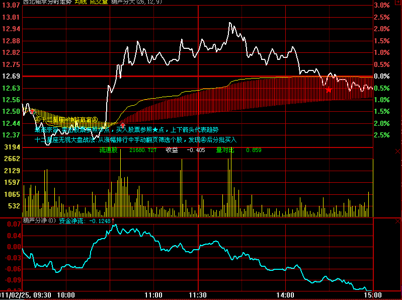Click the green 12.44 price axis label
This screenshot has width=402, height=300.
pos(11,123)
